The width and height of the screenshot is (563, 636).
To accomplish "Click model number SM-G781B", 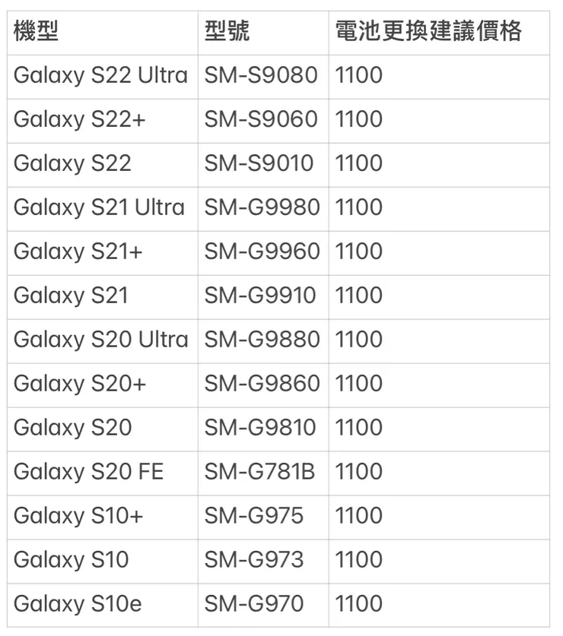I will (x=259, y=473).
